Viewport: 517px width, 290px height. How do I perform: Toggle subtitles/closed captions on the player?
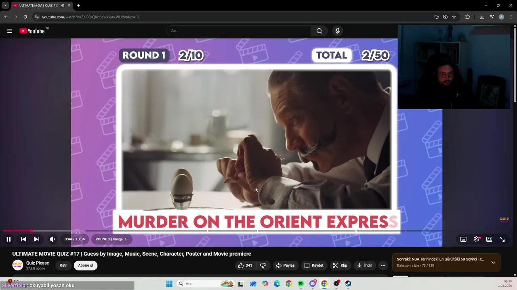point(463,239)
